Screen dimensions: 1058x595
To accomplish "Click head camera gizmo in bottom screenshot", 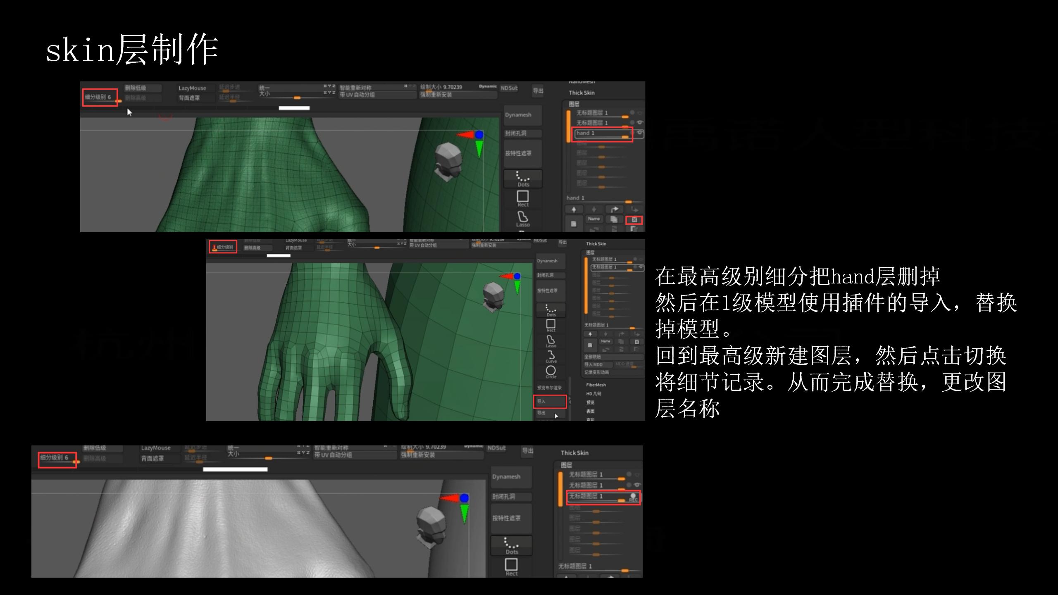I will [431, 528].
